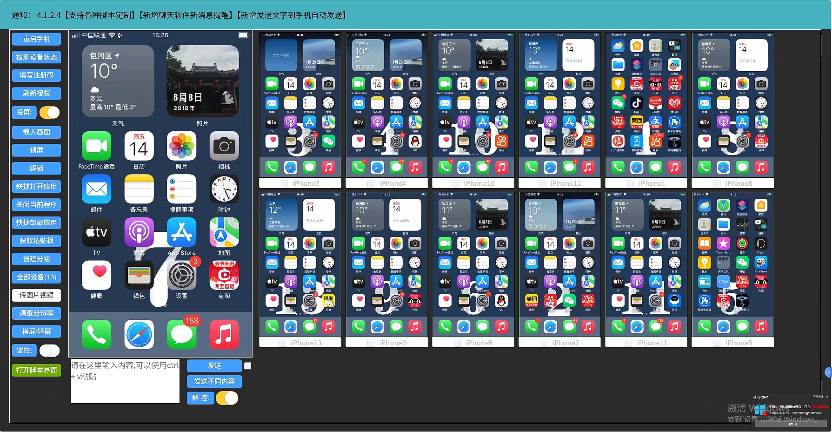
Task: Open the photos widget dated 6月8日
Action: coord(203,81)
